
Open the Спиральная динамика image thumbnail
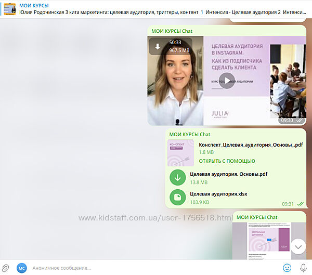262,240
